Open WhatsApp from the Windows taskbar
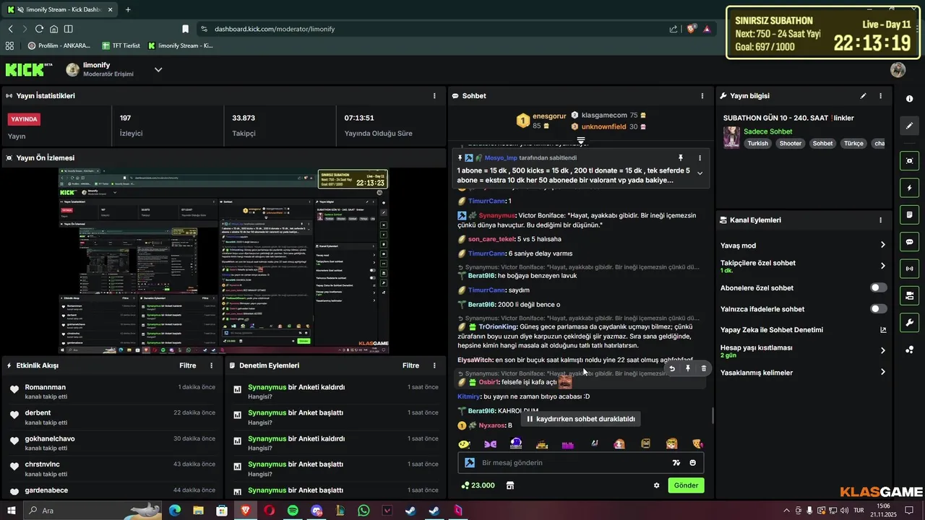 pos(363,511)
